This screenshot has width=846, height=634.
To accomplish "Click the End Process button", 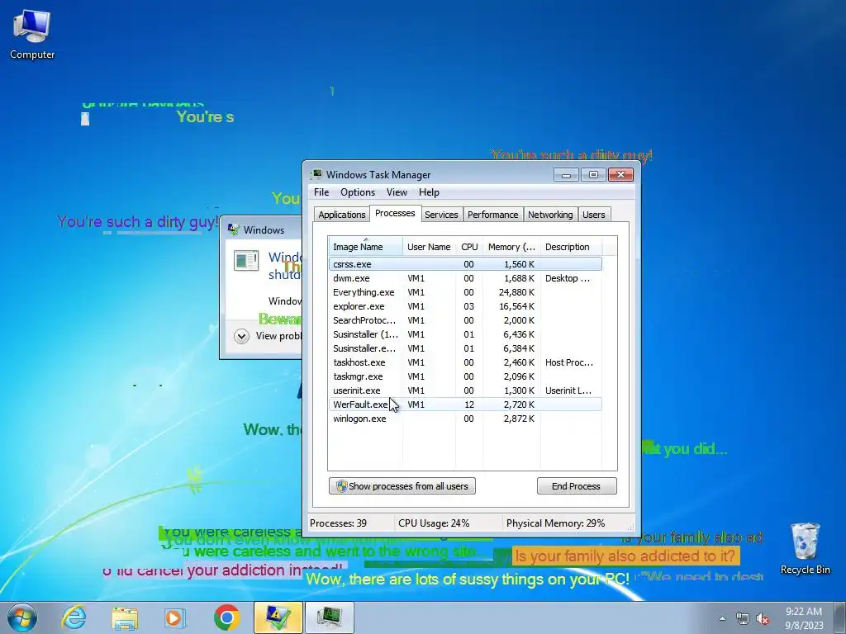I will [x=576, y=485].
